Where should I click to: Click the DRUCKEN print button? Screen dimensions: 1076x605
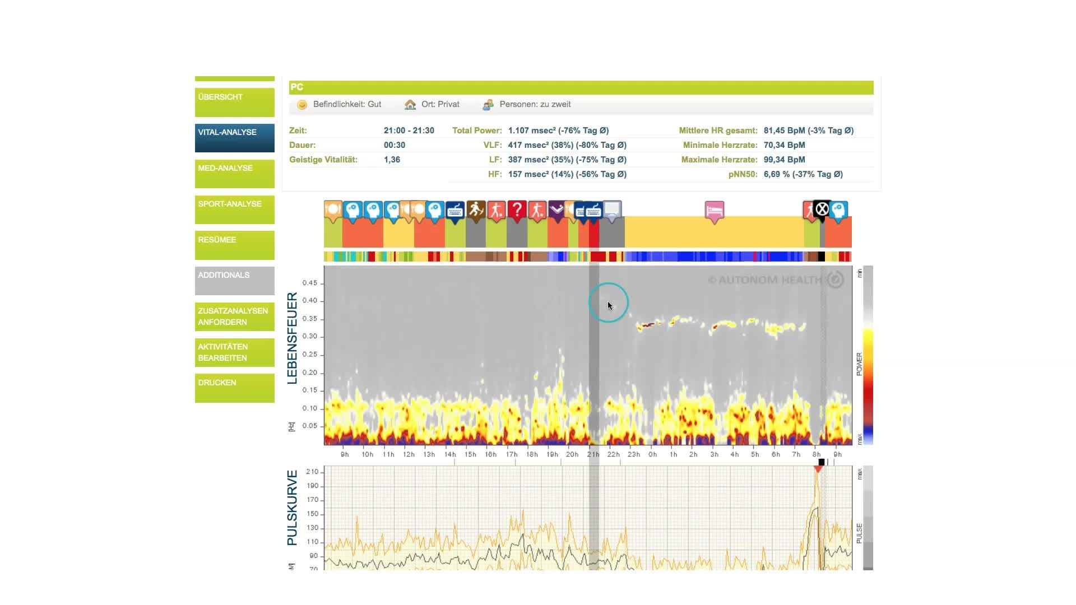(234, 388)
